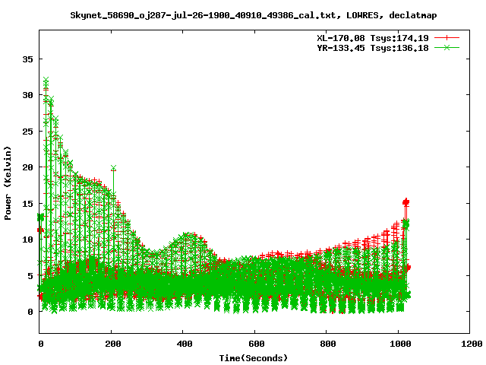486x365 pixels.
Task: Click the highest green peak marker near 32 Kelvin
Action: [x=46, y=80]
